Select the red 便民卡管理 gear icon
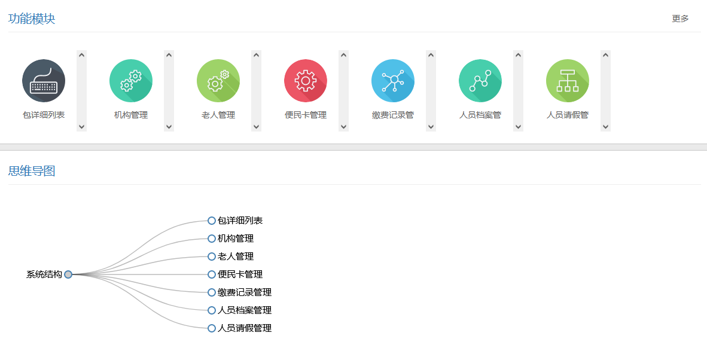 (306, 81)
